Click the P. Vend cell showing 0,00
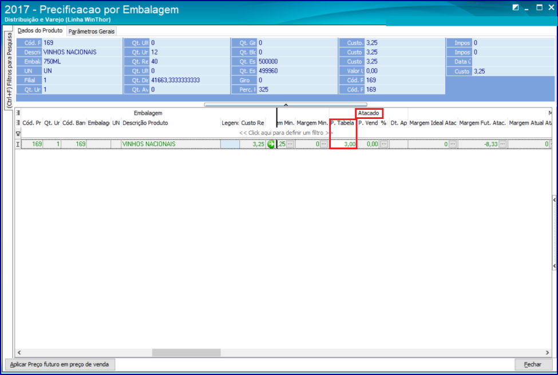 tap(368, 144)
